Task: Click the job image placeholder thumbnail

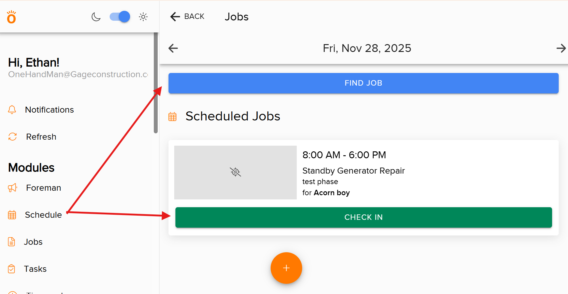Action: 235,172
